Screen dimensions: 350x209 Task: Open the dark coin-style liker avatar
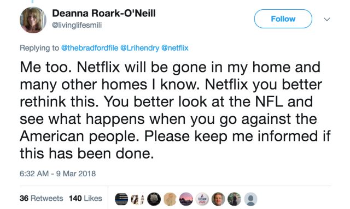tap(154, 199)
